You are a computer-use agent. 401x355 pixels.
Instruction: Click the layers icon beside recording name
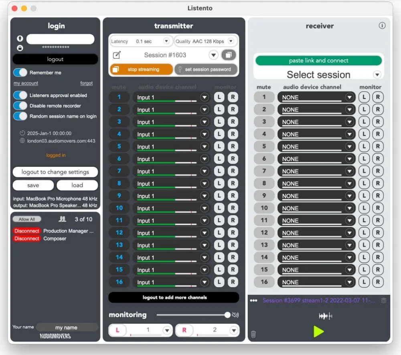click(x=383, y=300)
